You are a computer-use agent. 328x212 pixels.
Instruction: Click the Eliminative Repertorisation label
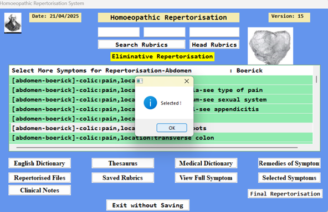pyautogui.click(x=162, y=56)
